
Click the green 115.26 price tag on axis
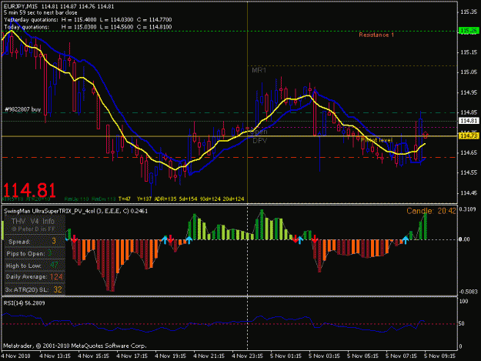click(x=469, y=30)
